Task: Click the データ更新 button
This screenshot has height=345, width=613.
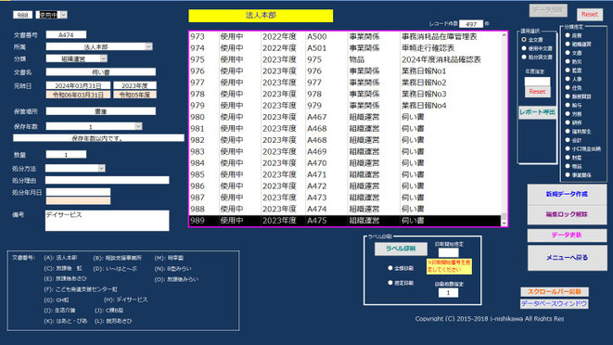Action: click(567, 235)
